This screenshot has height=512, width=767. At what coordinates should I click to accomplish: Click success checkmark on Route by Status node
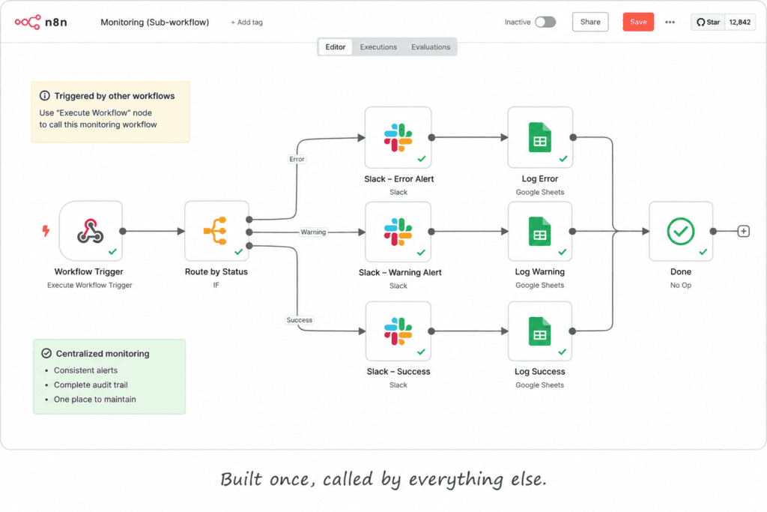click(239, 252)
